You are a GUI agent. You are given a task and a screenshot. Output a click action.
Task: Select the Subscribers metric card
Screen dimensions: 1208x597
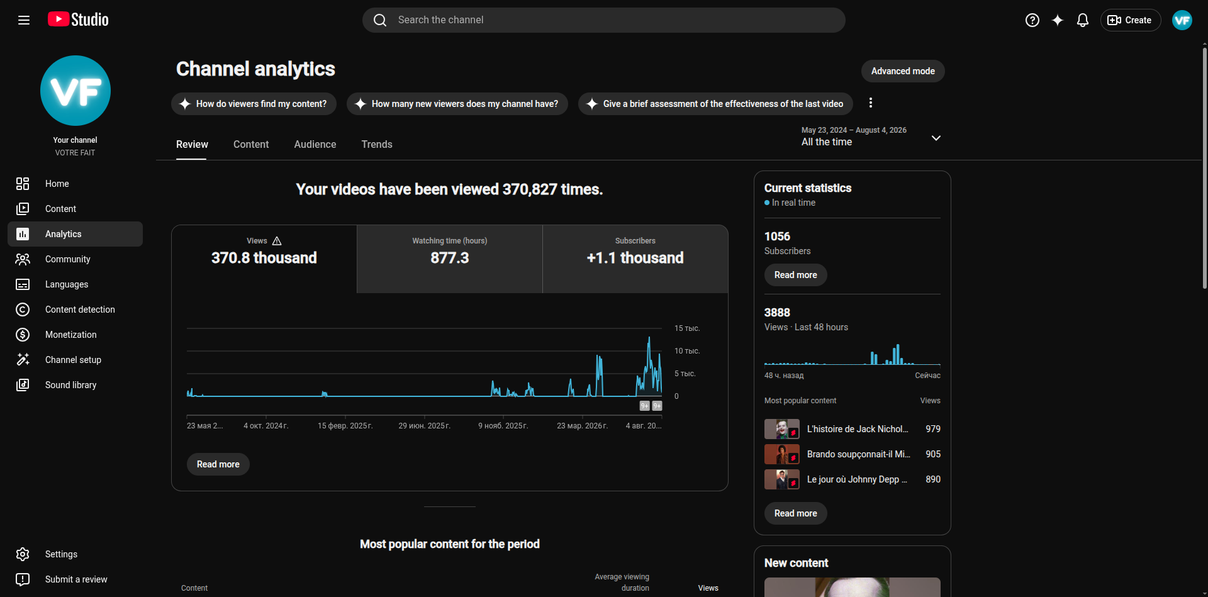(x=635, y=259)
